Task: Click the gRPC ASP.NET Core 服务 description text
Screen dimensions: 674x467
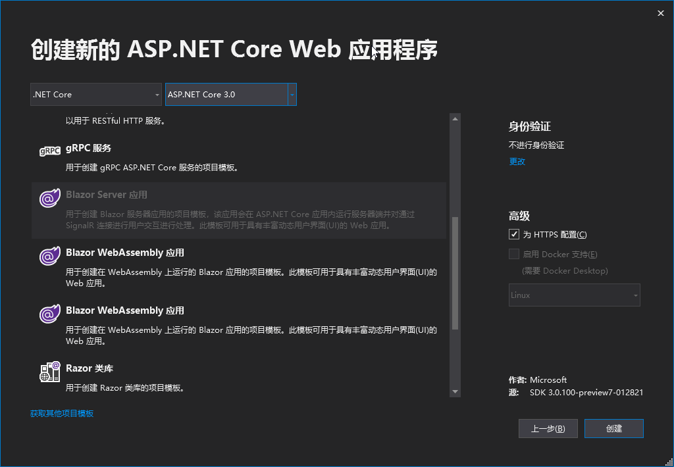Action: pyautogui.click(x=152, y=168)
